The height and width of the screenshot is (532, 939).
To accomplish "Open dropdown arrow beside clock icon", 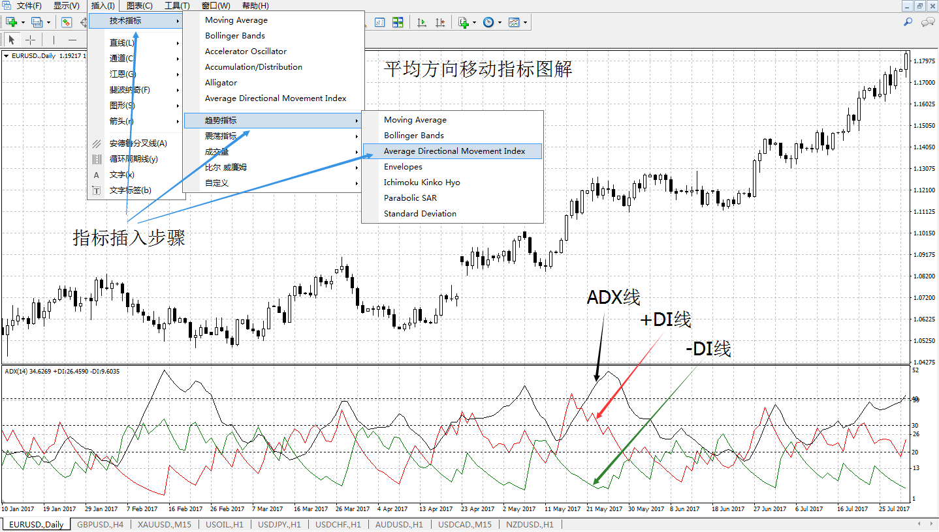I will 500,22.
